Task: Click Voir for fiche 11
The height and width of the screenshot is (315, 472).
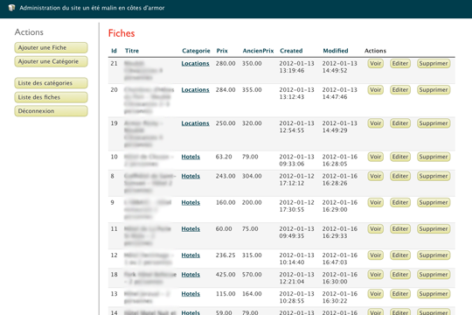Action: coord(375,228)
